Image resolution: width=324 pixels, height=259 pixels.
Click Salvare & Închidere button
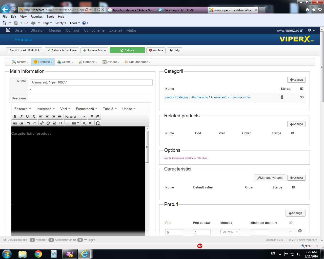(62, 50)
